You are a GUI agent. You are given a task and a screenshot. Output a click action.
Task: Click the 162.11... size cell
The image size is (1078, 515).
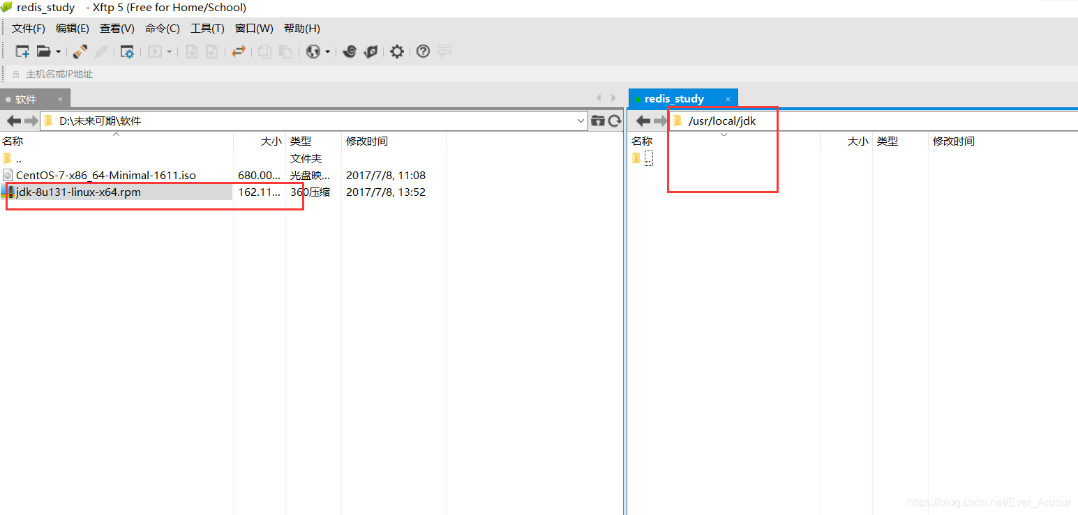[x=260, y=192]
